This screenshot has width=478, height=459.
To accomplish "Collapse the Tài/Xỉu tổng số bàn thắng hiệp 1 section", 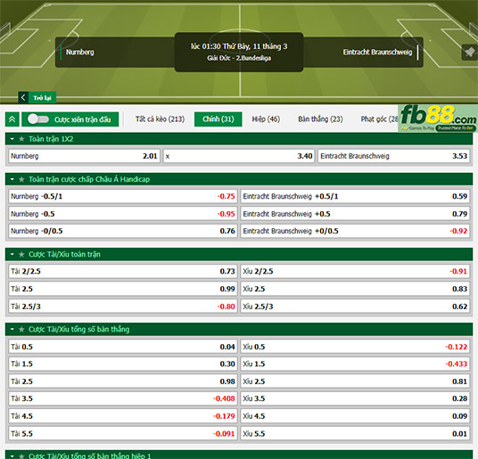I will [12, 455].
